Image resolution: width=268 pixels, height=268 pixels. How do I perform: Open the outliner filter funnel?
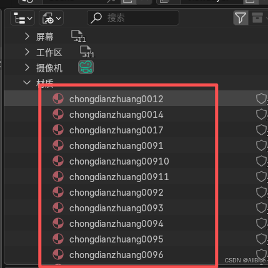click(x=241, y=17)
